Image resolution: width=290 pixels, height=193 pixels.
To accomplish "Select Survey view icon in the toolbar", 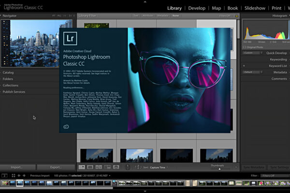I will click(x=107, y=167).
